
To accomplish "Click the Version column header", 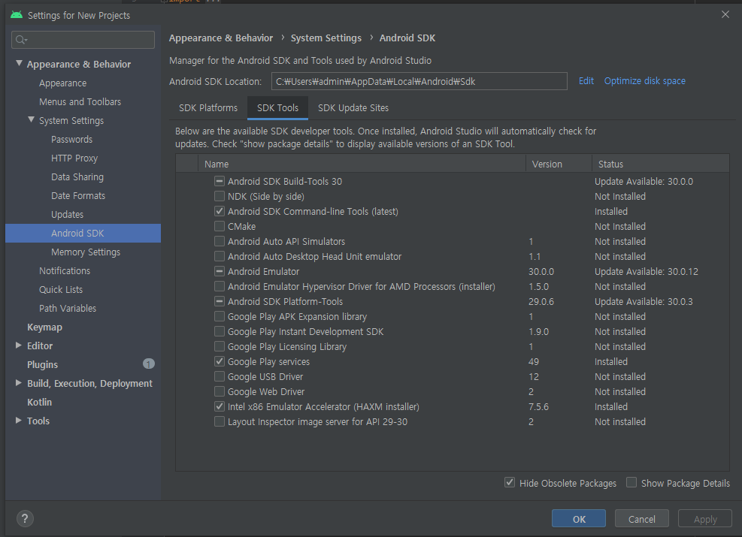I will 559,164.
